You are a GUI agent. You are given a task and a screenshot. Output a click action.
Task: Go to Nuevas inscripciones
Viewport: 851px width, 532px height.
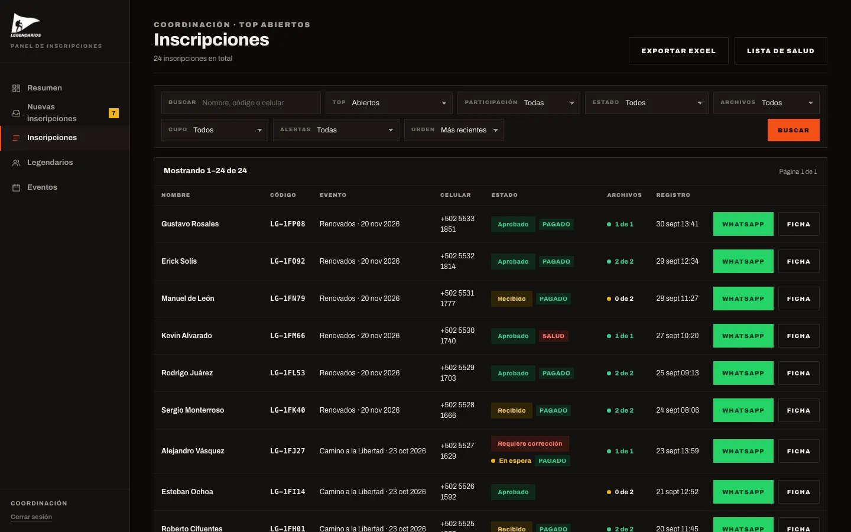coord(65,113)
